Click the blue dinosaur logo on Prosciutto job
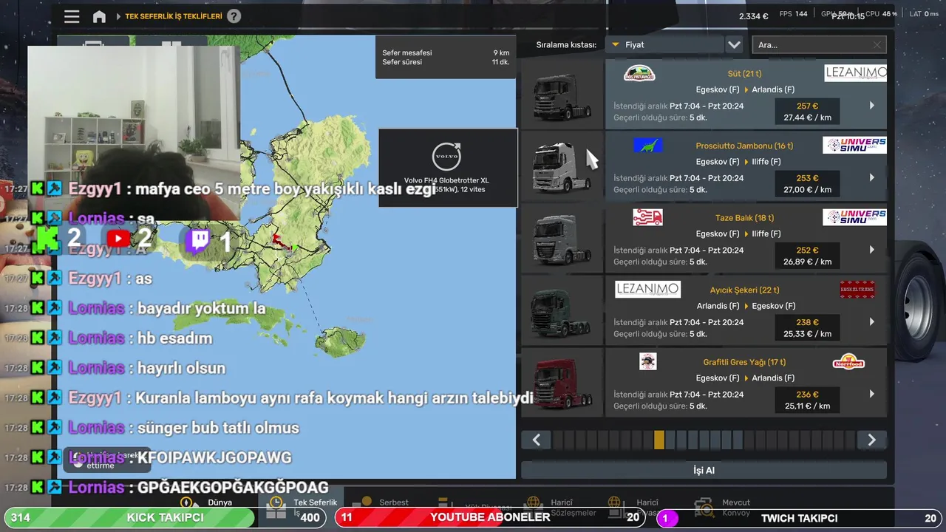The width and height of the screenshot is (946, 532). [647, 146]
